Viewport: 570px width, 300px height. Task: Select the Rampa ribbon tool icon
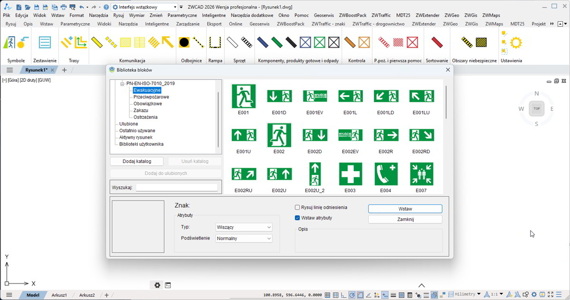(x=215, y=43)
